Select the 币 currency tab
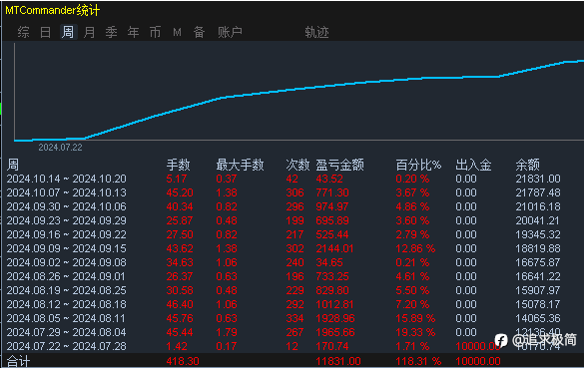The image size is (584, 368). coord(156,32)
